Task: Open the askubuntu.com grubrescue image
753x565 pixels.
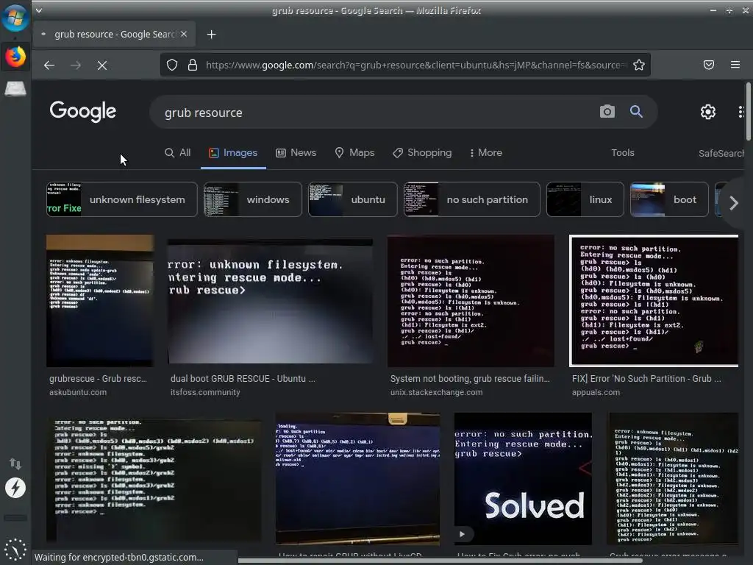Action: (100, 301)
